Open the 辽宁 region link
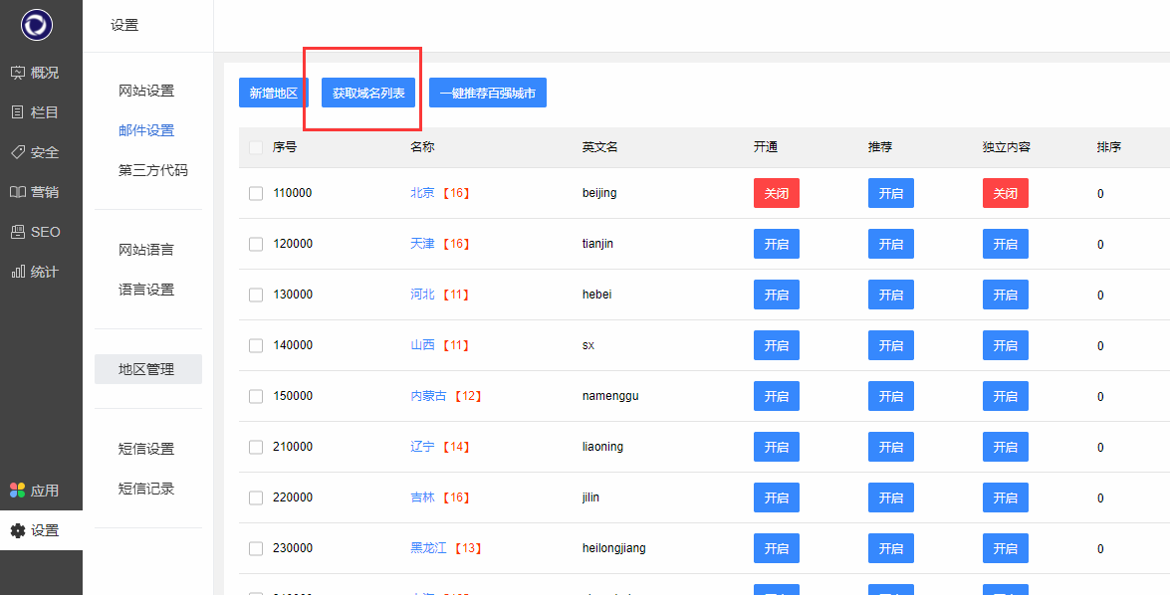This screenshot has width=1170, height=595. tap(422, 447)
